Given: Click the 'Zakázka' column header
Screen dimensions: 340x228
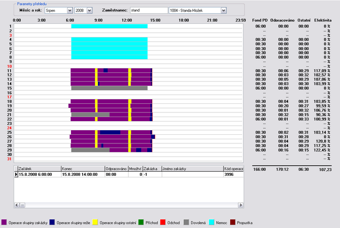Looking at the screenshot, I should [152, 169].
